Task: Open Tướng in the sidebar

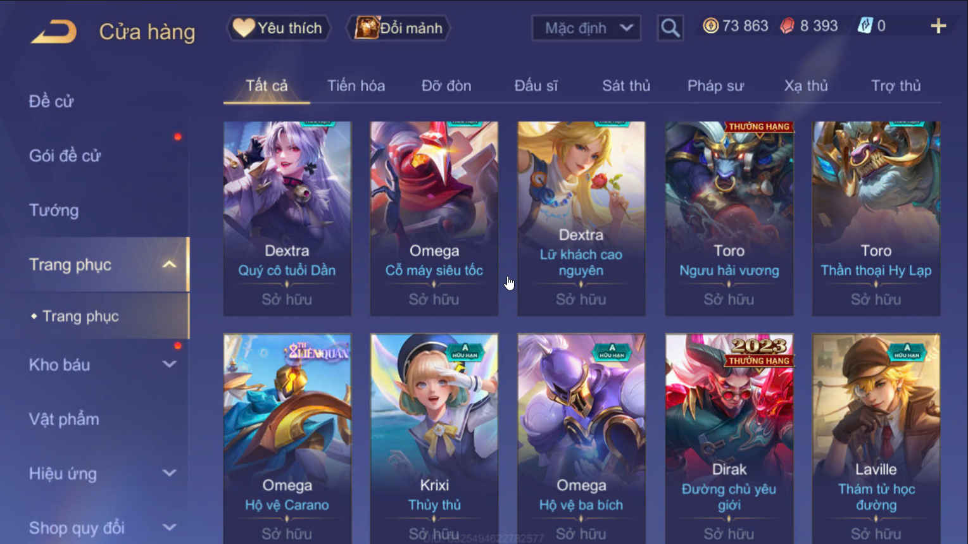Action: [x=54, y=210]
